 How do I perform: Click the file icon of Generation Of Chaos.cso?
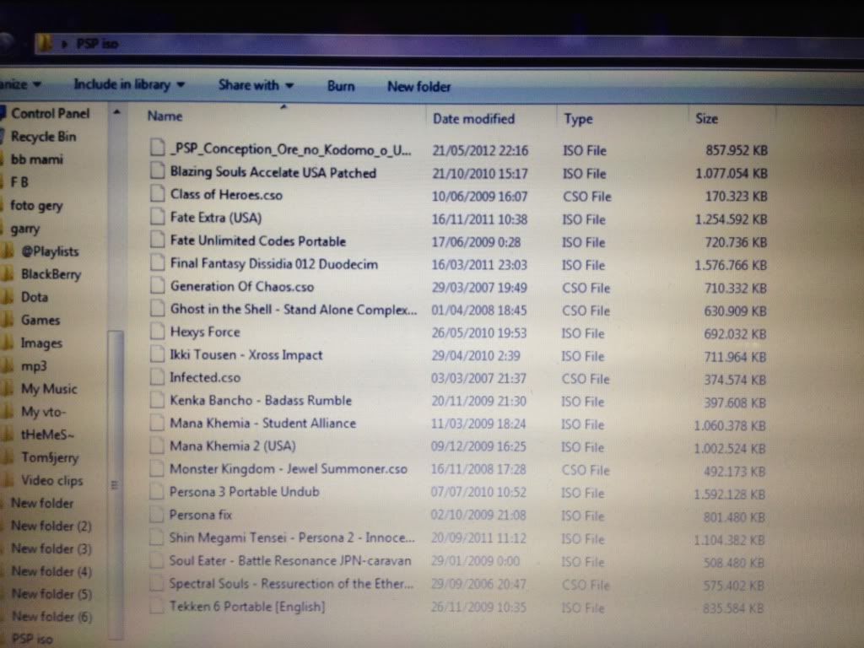[x=158, y=285]
